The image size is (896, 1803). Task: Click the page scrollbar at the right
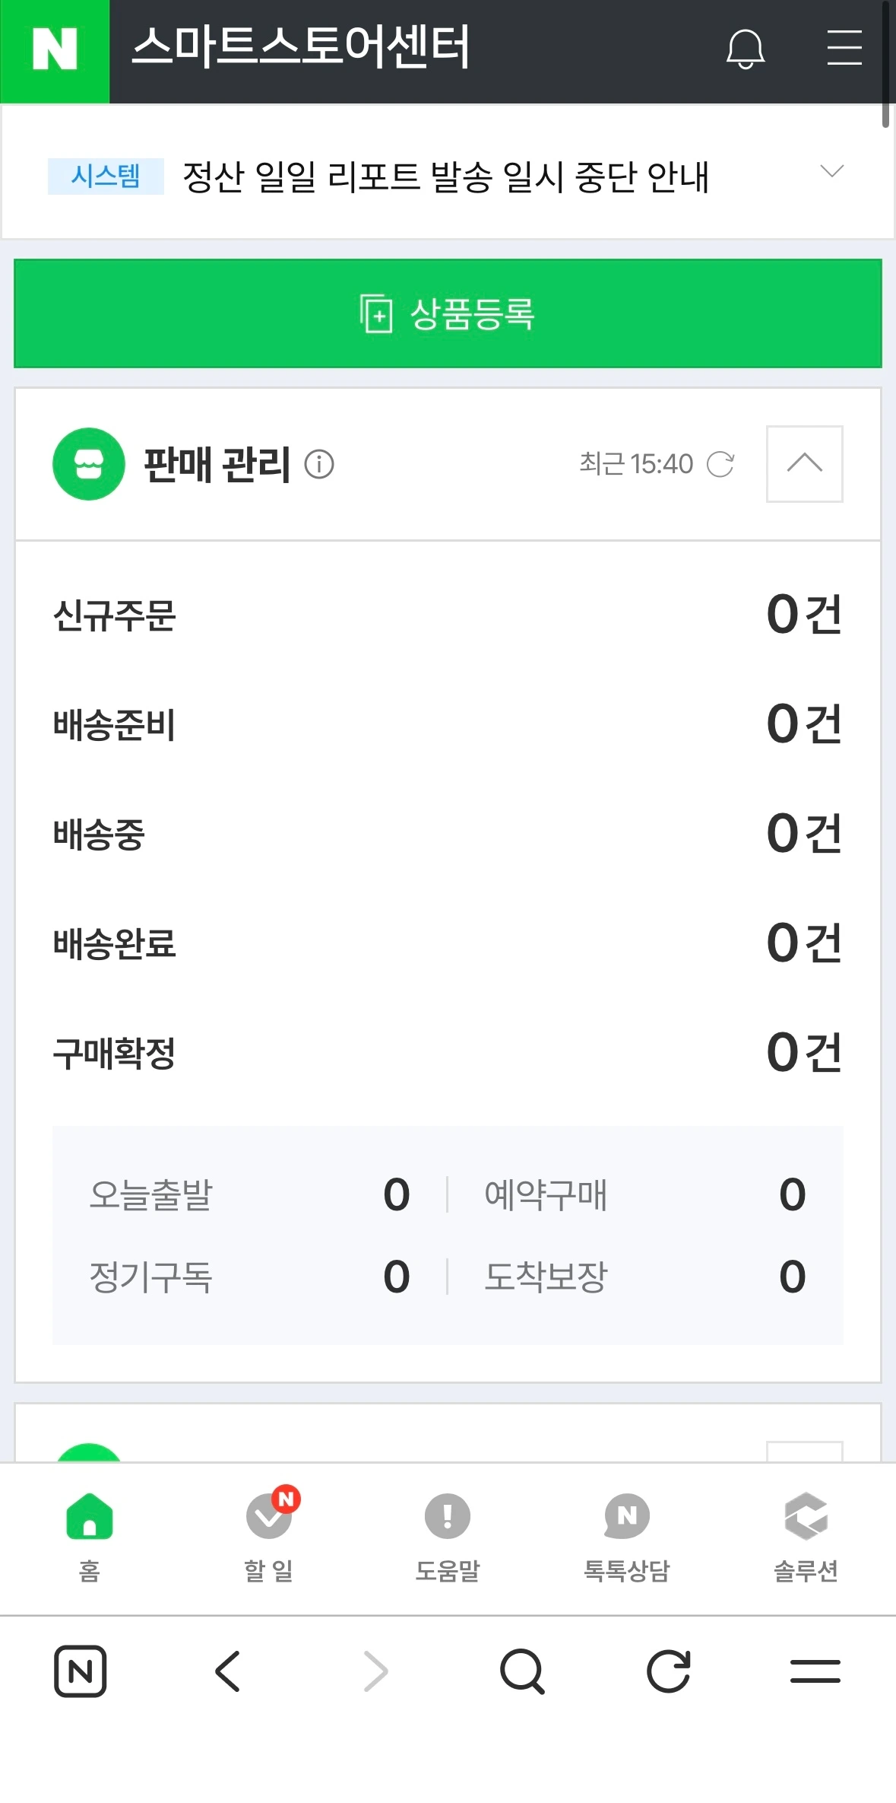885,65
